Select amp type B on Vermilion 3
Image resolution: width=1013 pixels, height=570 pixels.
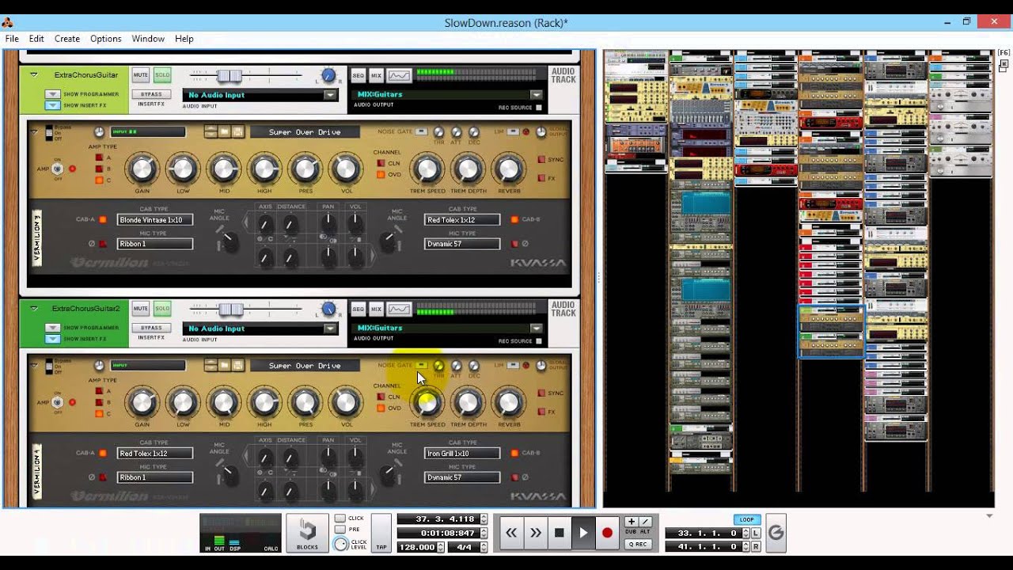point(99,169)
